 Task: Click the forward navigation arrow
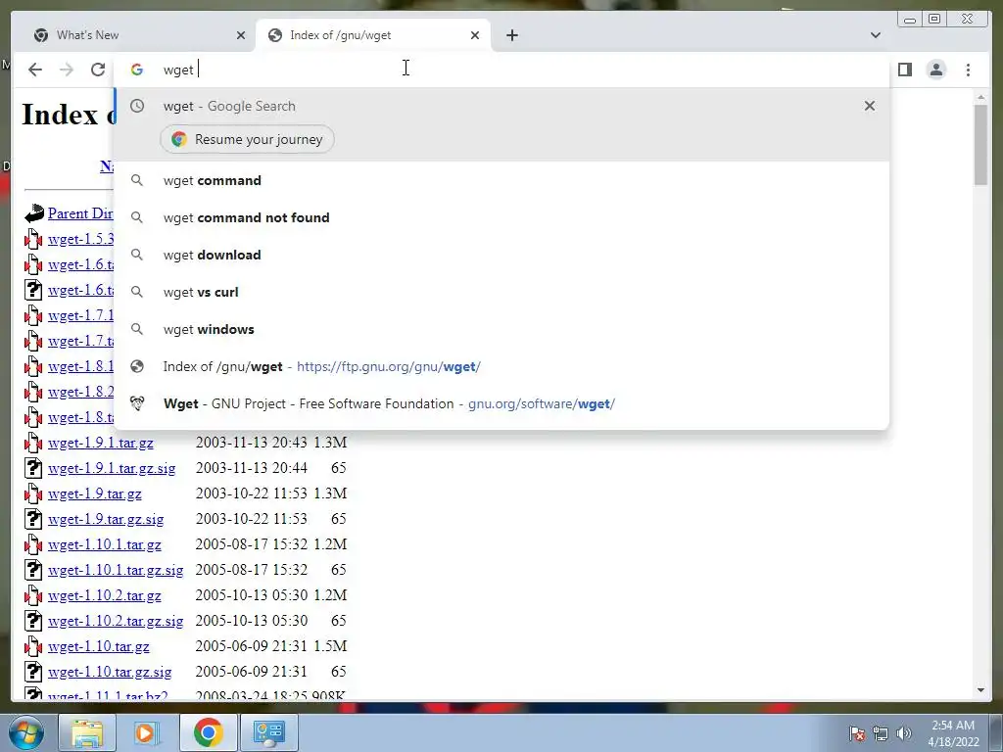pyautogui.click(x=67, y=70)
